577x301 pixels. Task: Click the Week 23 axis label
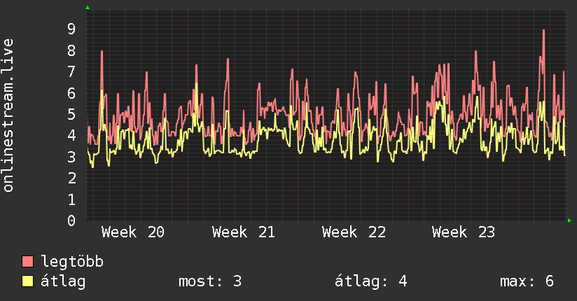point(464,232)
